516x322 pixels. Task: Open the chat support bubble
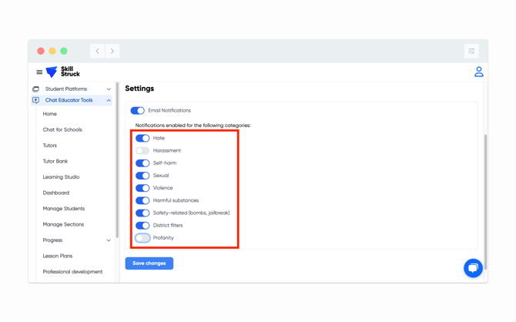[473, 267]
